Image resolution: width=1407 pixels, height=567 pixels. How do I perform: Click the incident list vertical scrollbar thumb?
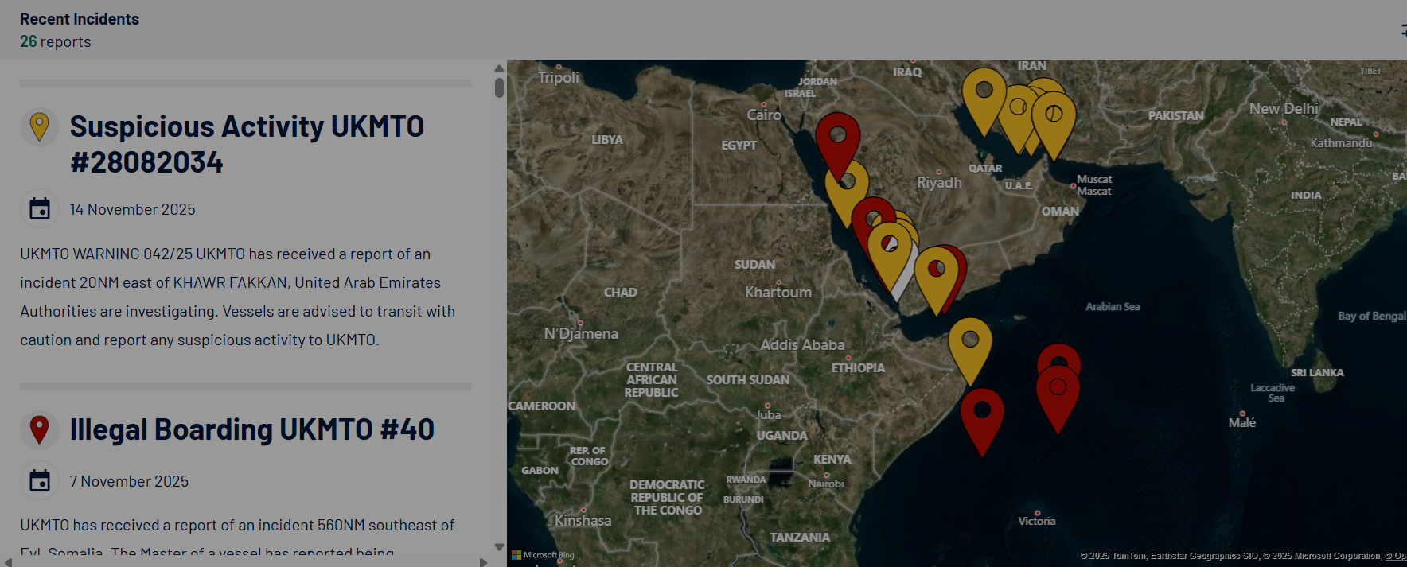pos(499,87)
